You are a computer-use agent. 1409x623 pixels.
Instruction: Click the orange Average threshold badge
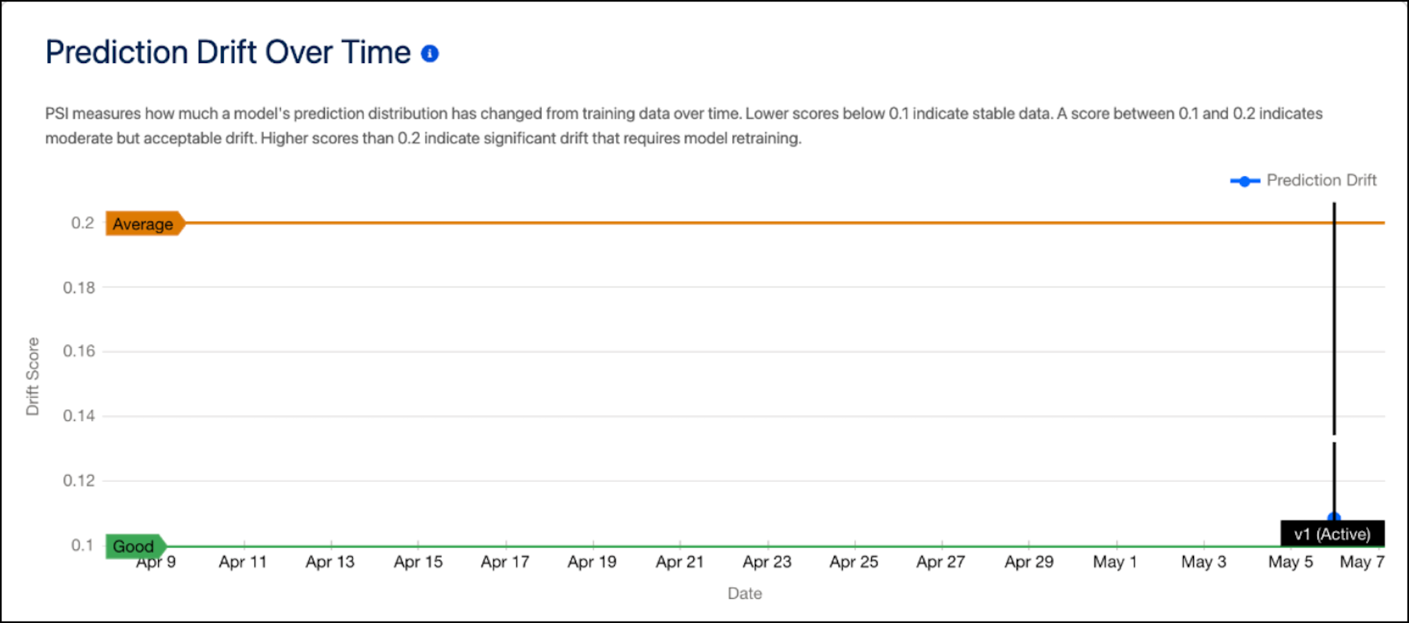click(145, 224)
